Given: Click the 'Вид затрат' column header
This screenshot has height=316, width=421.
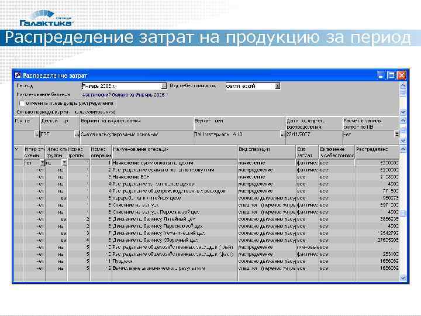Looking at the screenshot, I should 308,152.
